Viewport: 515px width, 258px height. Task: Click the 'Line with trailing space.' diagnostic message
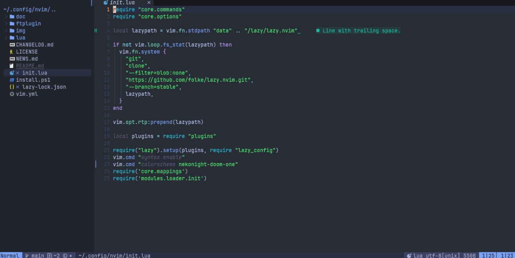coord(361,31)
